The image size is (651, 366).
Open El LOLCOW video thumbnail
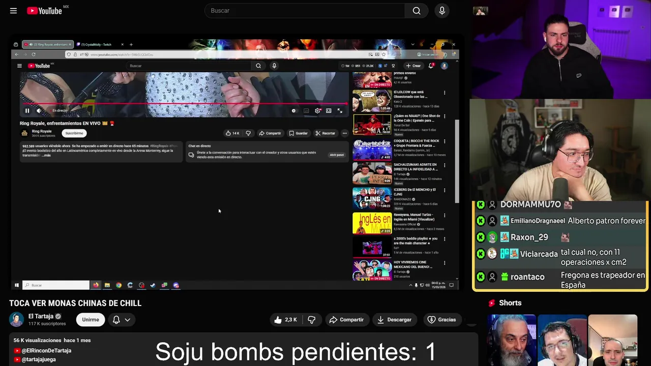point(372,101)
